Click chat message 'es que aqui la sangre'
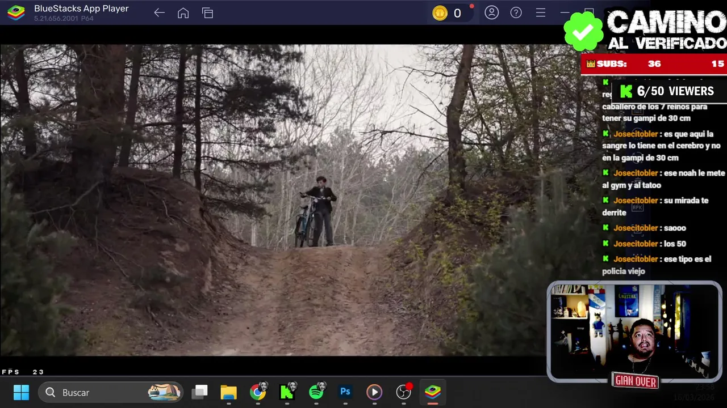This screenshot has width=727, height=408. point(661,146)
